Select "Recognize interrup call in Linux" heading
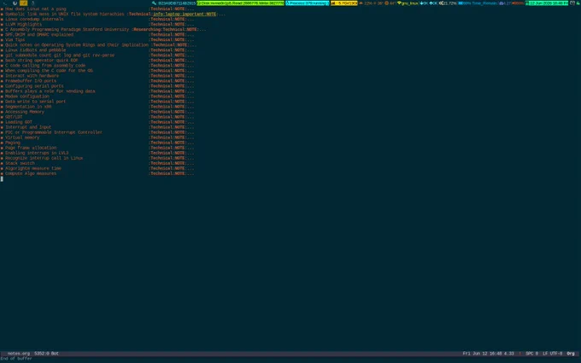Screen dimensions: 581x363 (44, 158)
